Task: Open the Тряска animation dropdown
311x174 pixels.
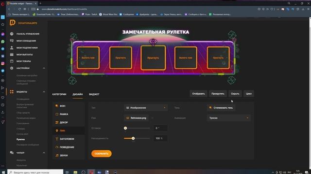Action: coord(229,118)
